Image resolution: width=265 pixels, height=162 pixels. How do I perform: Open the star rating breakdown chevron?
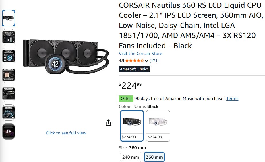pos(146,61)
